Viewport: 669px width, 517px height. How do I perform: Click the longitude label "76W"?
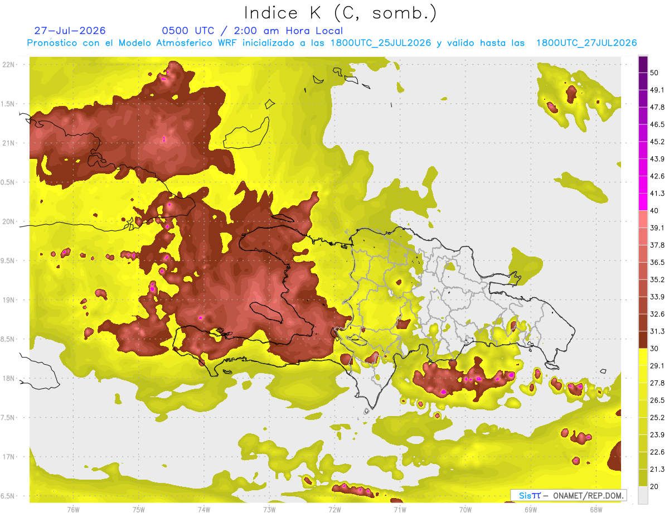[x=73, y=509]
